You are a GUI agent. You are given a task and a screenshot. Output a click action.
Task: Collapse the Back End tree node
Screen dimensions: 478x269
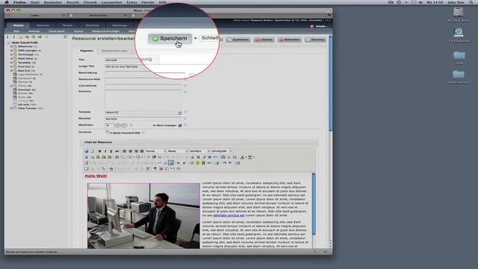[11, 71]
